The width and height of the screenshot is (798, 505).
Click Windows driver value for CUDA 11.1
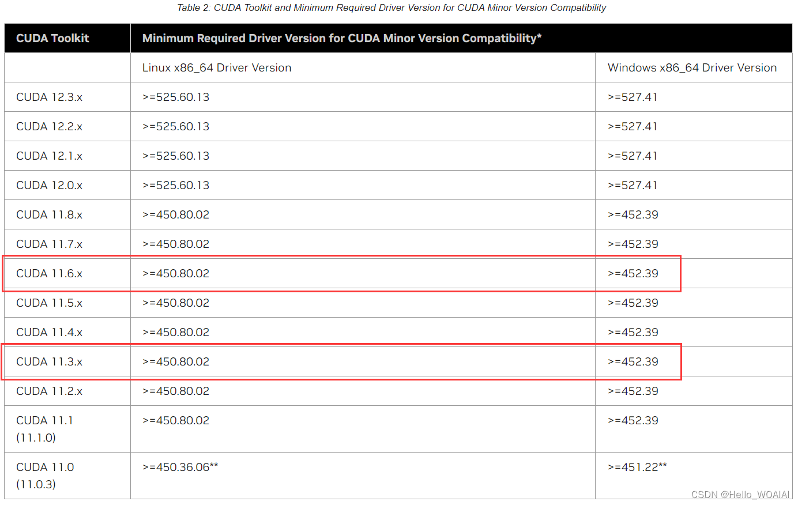coord(633,421)
